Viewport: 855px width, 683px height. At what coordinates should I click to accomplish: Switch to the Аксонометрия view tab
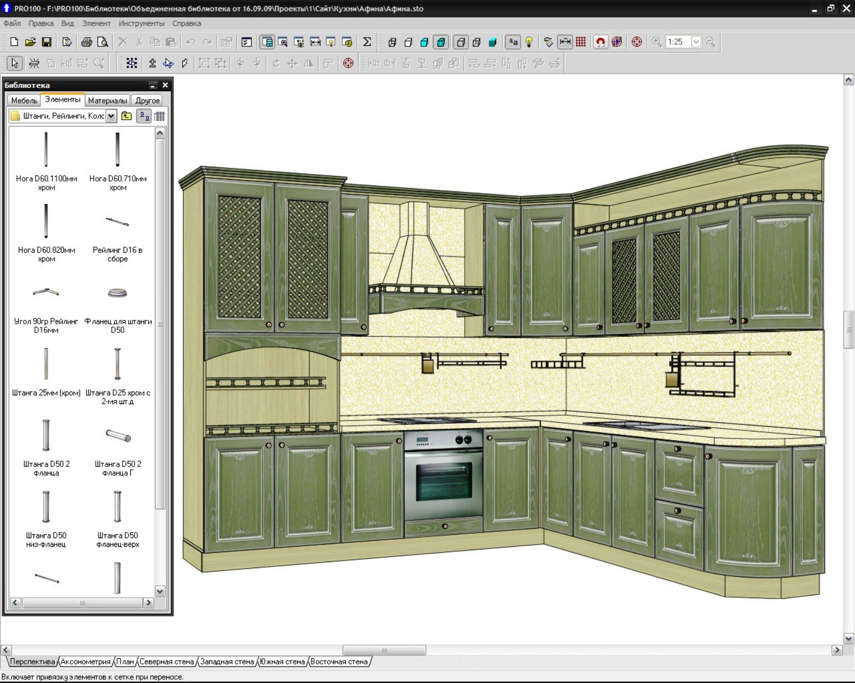click(85, 662)
